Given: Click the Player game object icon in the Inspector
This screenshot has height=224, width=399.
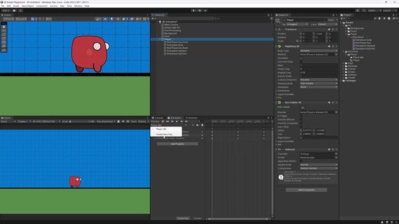Looking at the screenshot, I should click(x=278, y=21).
